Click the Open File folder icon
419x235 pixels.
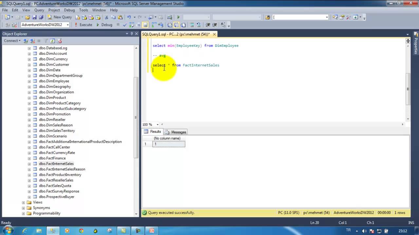pos(28,17)
